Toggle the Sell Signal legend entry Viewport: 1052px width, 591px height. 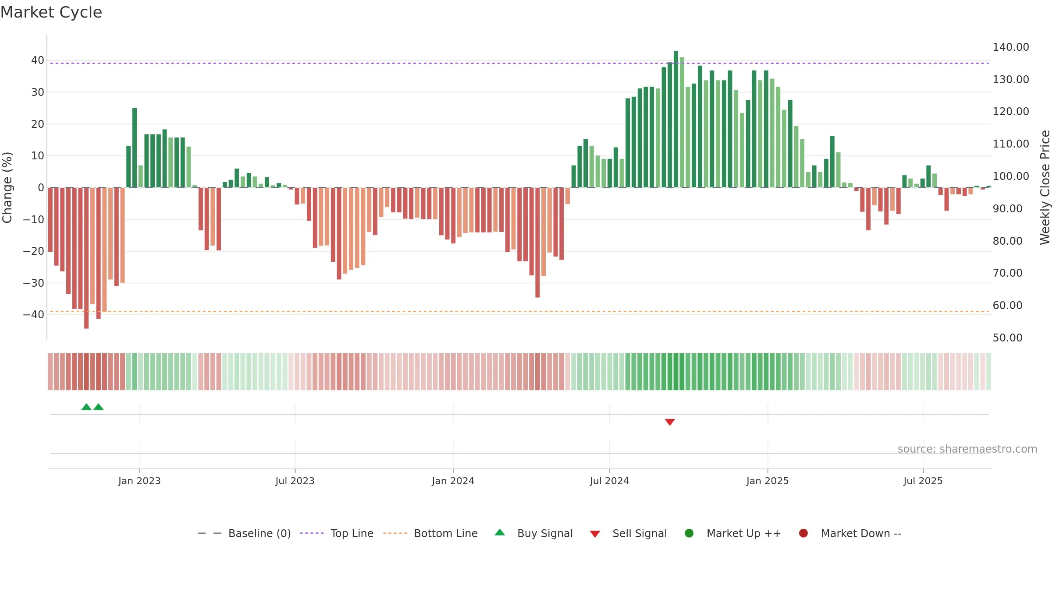[628, 533]
